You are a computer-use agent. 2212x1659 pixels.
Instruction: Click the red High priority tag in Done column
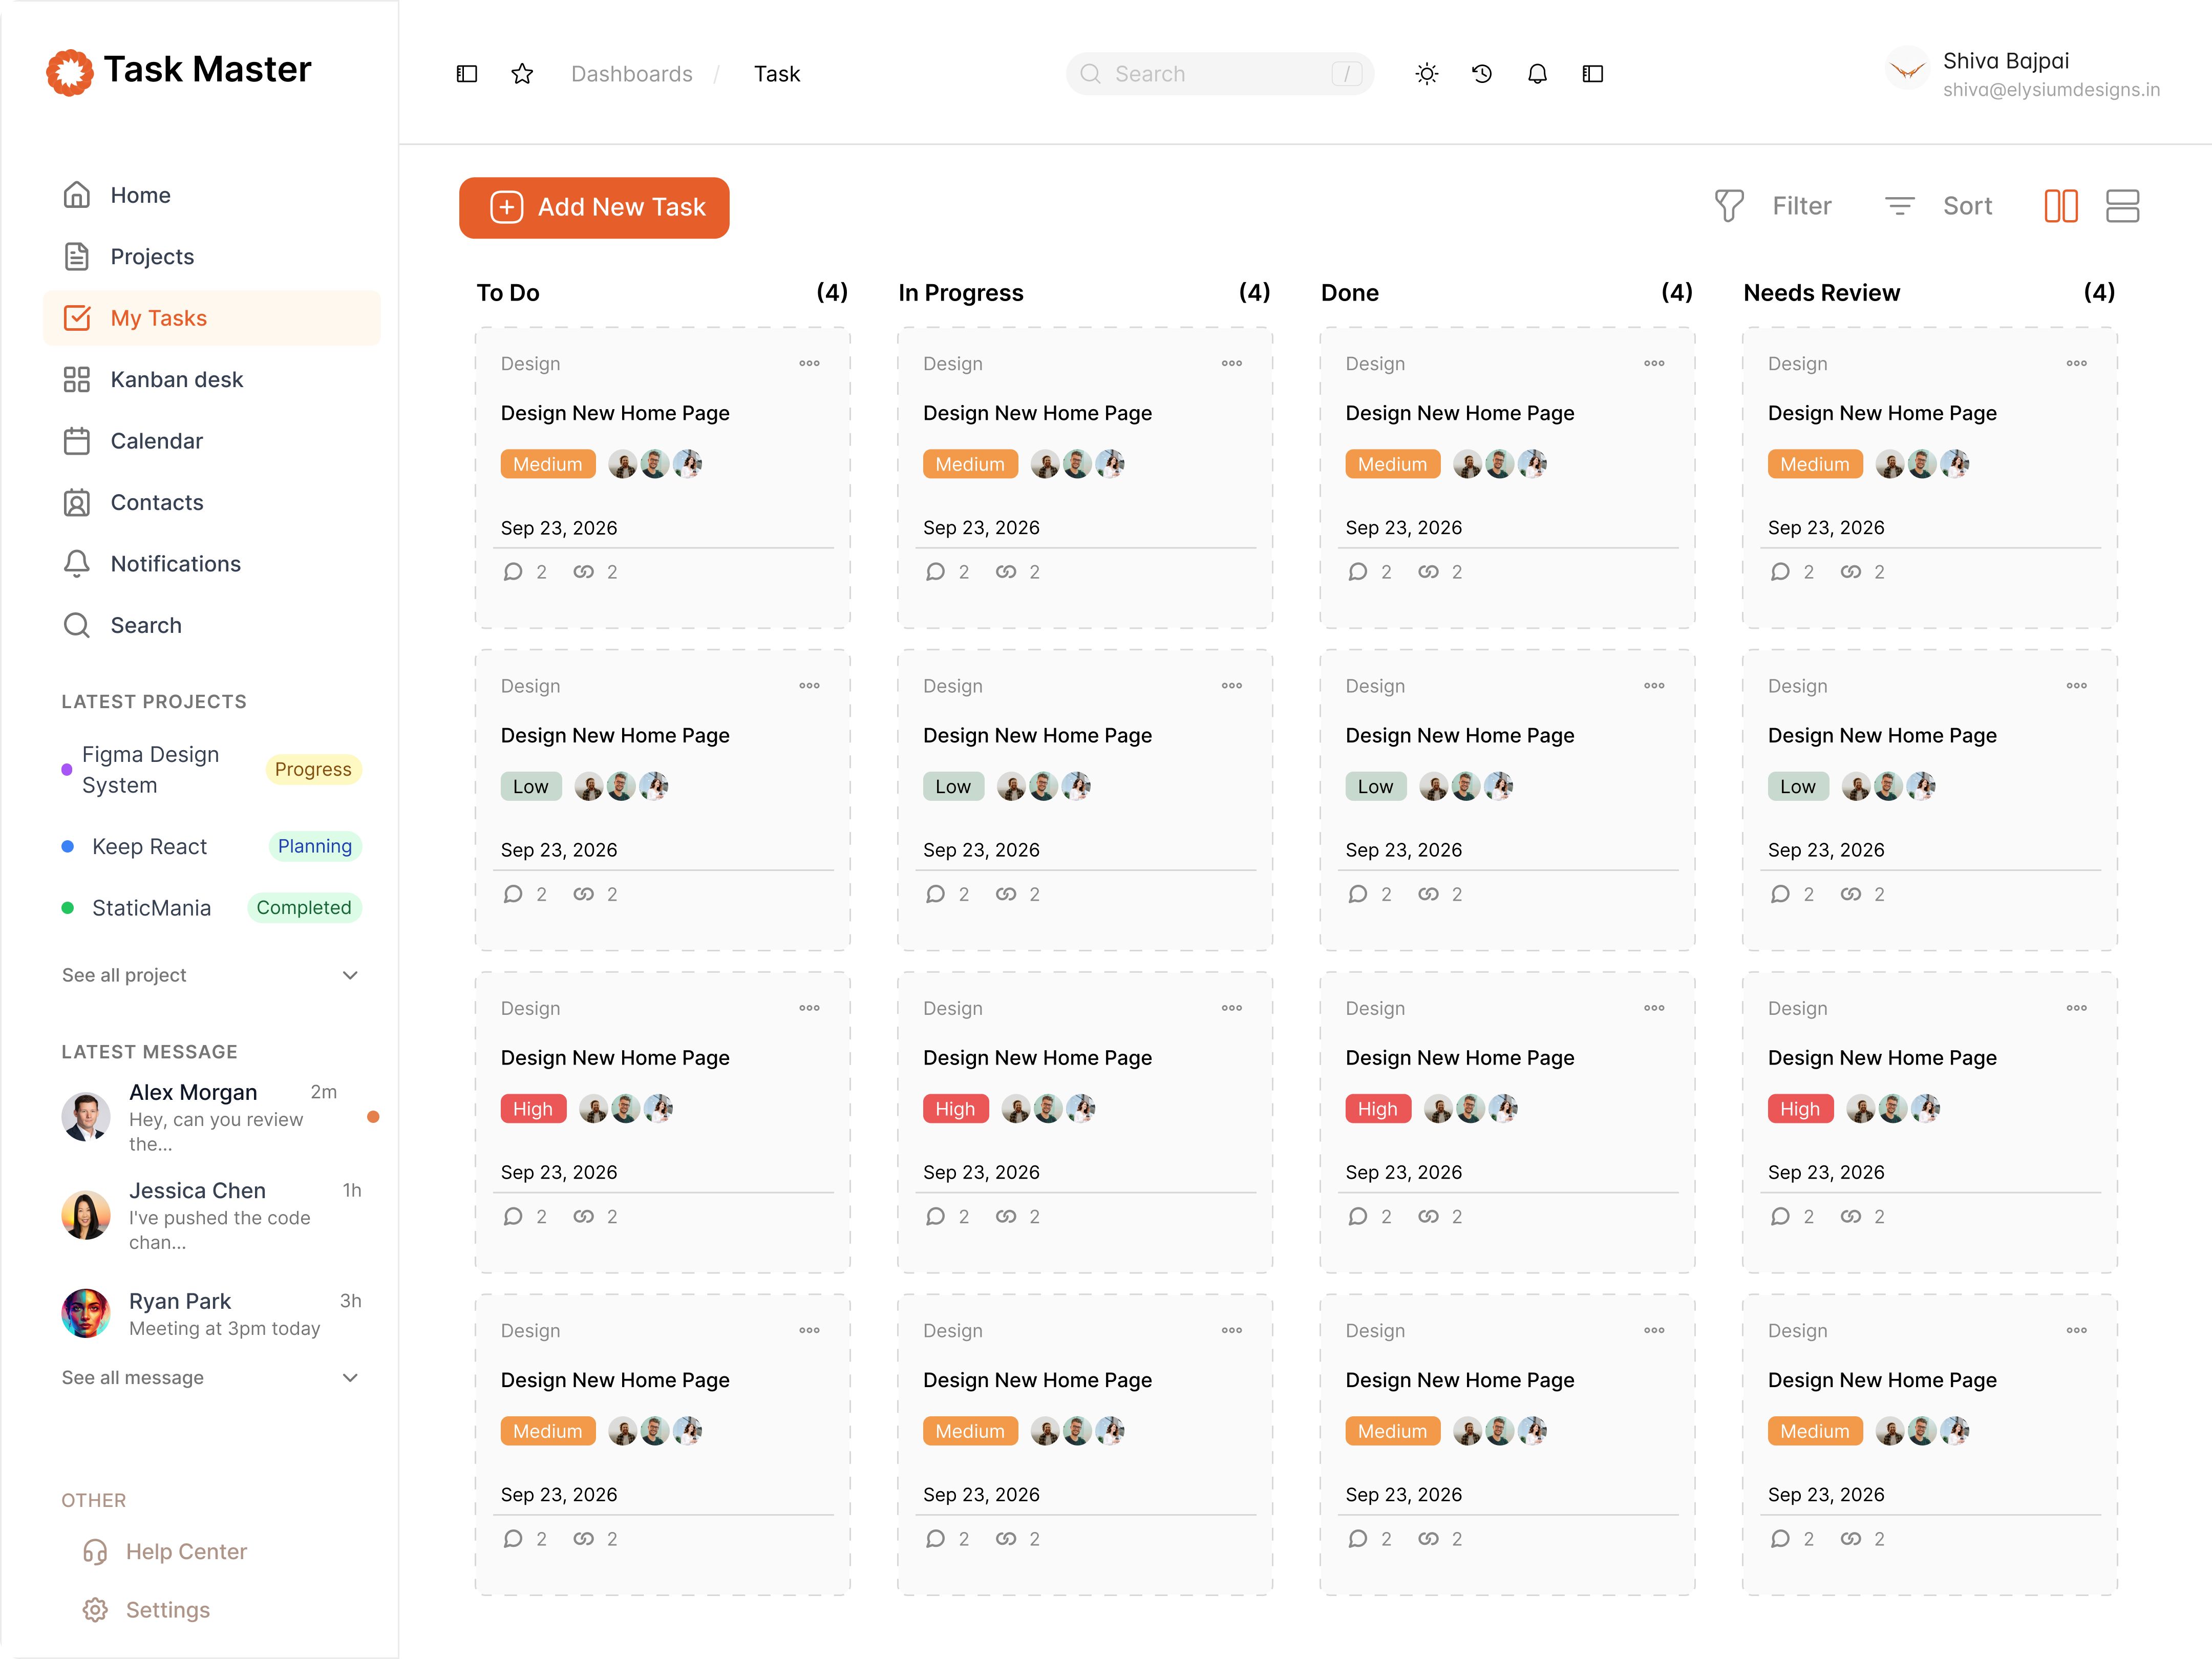point(1377,1109)
